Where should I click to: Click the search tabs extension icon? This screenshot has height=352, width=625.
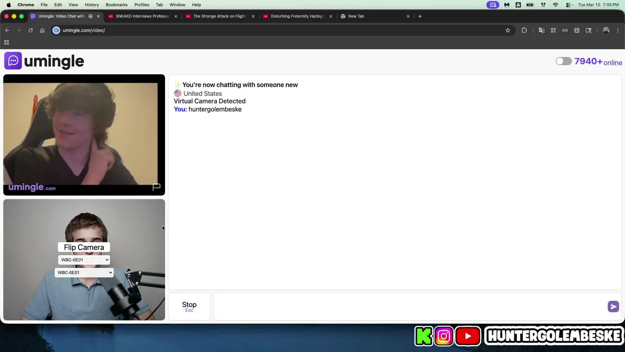(588, 30)
